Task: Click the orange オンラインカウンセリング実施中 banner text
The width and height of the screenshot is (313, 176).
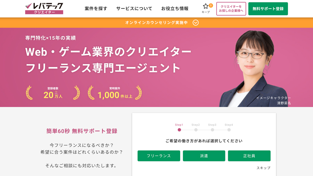Action: [156, 23]
